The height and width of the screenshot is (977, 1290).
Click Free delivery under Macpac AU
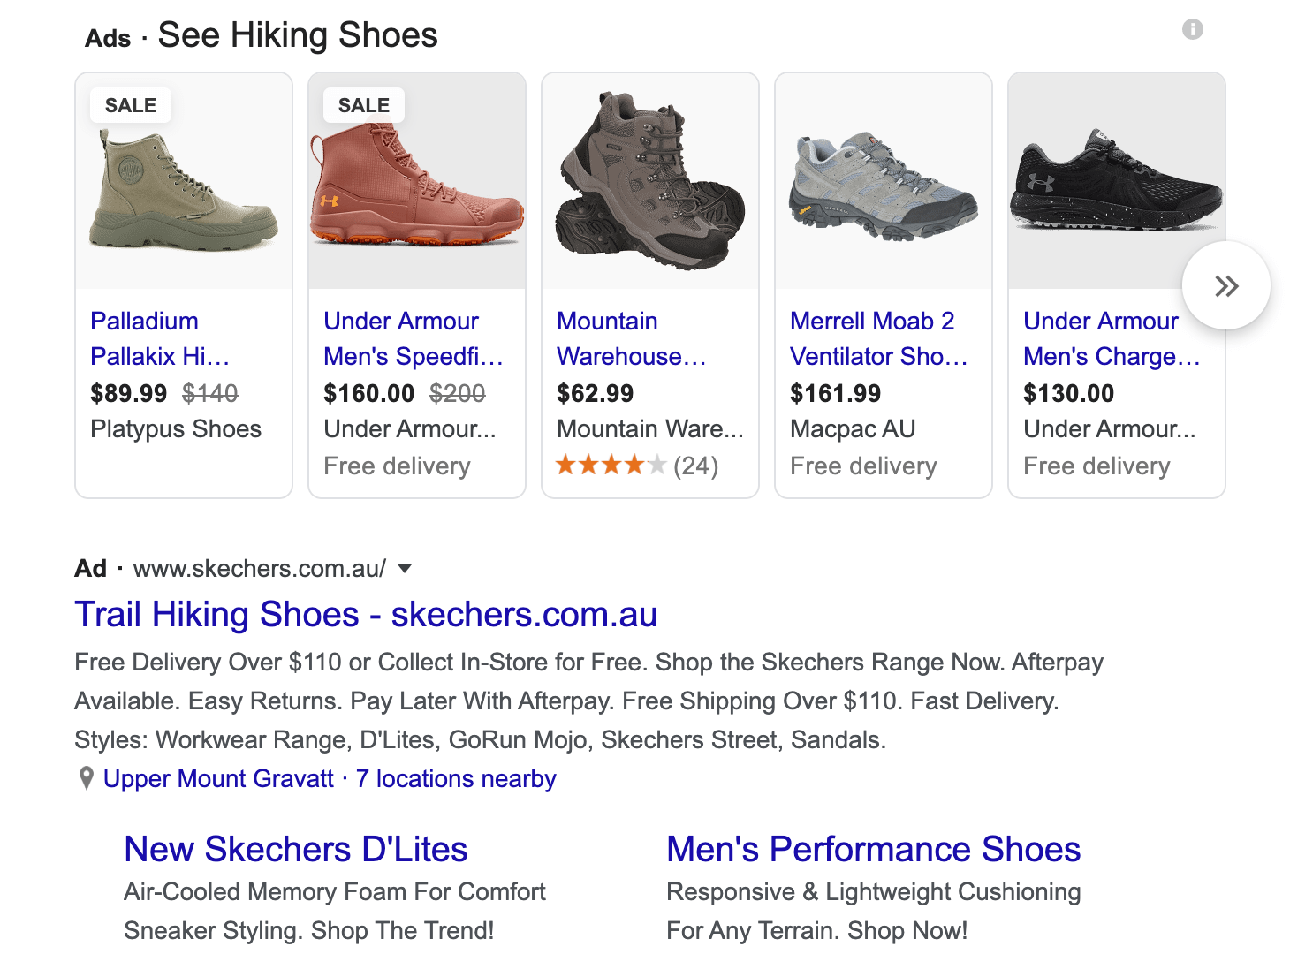pyautogui.click(x=863, y=466)
